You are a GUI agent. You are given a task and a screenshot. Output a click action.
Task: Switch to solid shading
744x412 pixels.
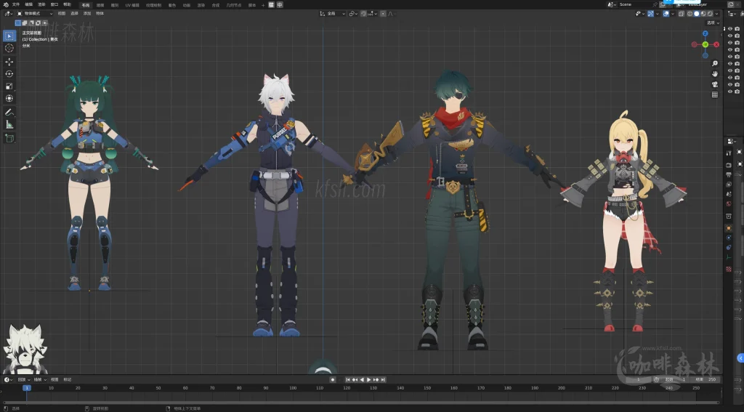pyautogui.click(x=697, y=14)
